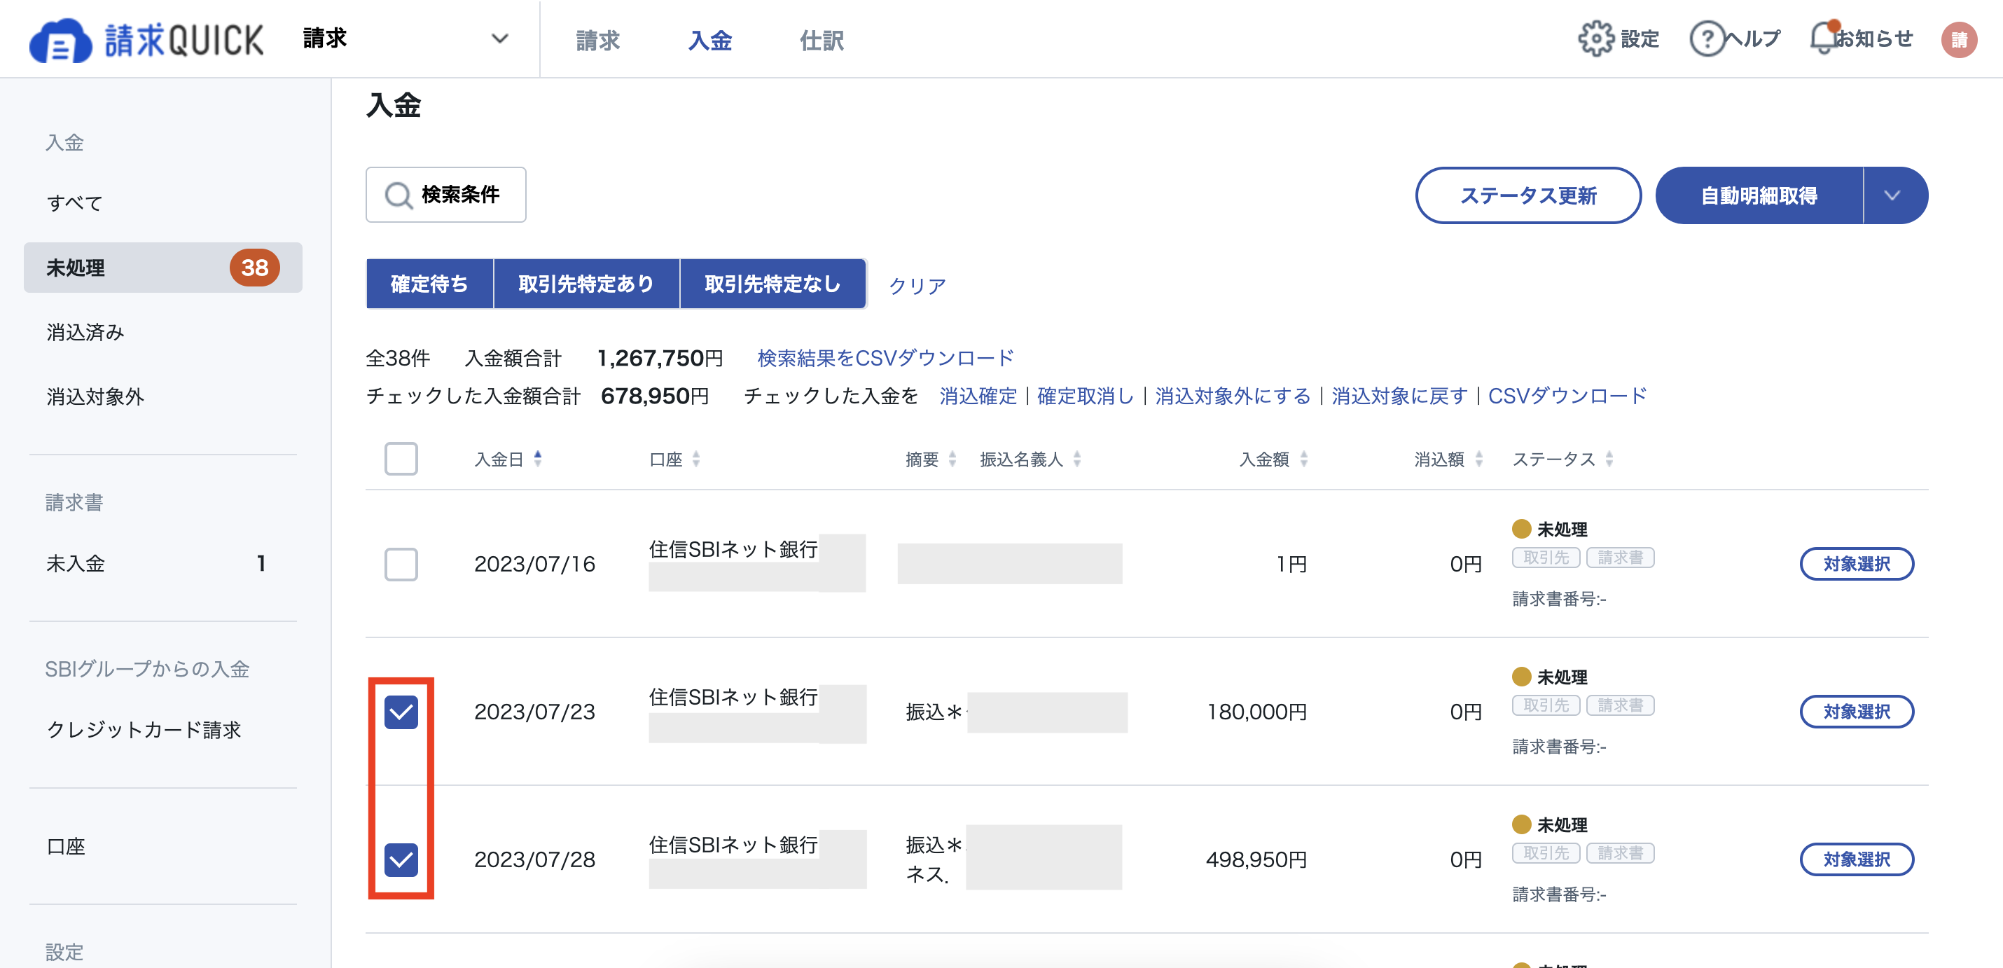Sort by the 入金額 column arrows

pos(1305,459)
